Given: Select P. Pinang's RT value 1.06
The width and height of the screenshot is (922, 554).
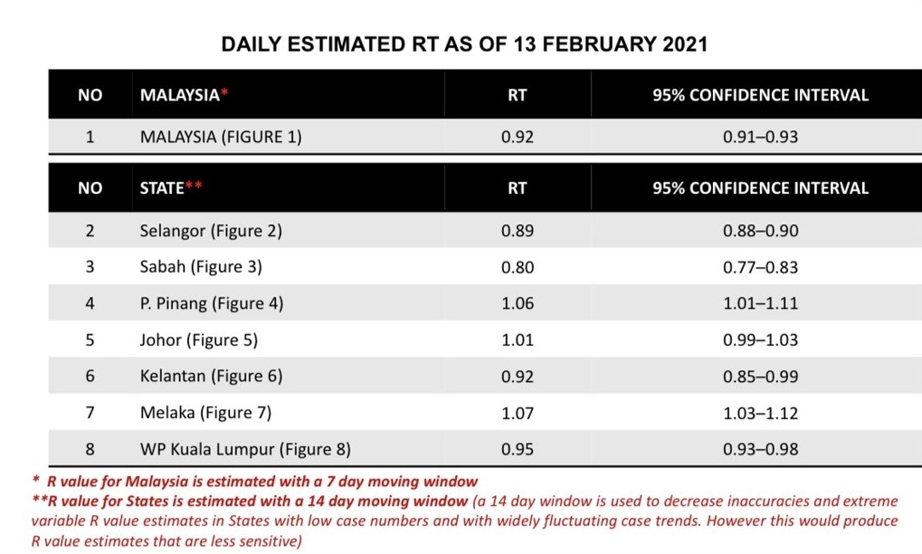Looking at the screenshot, I should 518,303.
